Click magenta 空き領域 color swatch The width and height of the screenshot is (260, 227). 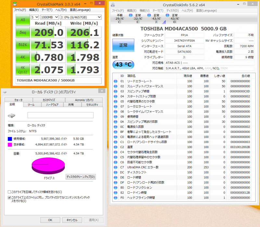(10, 145)
